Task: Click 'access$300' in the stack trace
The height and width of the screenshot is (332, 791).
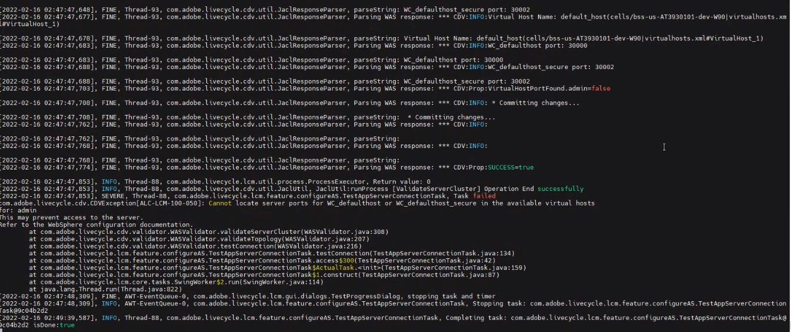Action: 335,261
